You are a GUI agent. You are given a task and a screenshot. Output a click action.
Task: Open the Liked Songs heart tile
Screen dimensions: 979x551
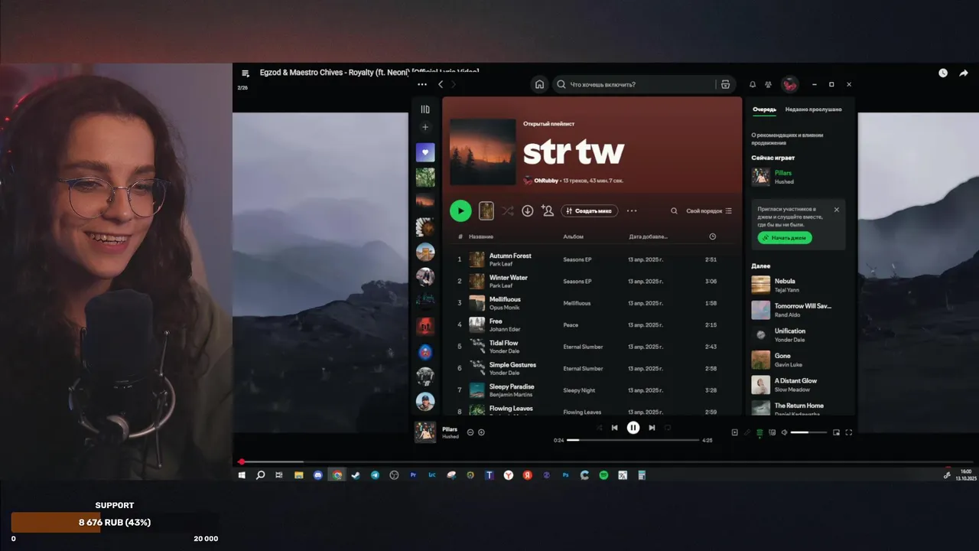tap(425, 152)
